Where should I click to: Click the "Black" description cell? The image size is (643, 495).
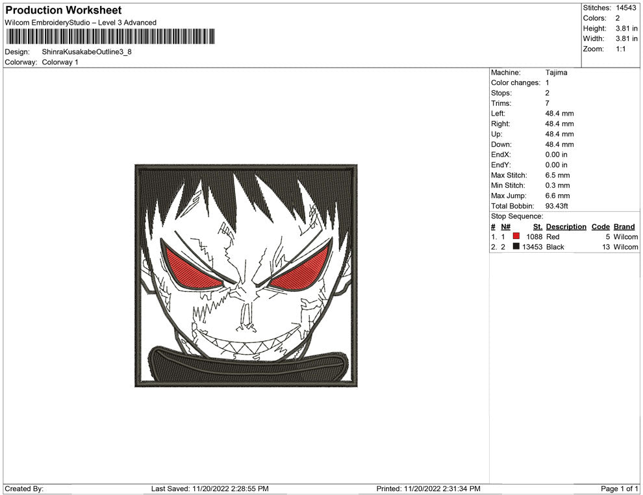(x=555, y=247)
